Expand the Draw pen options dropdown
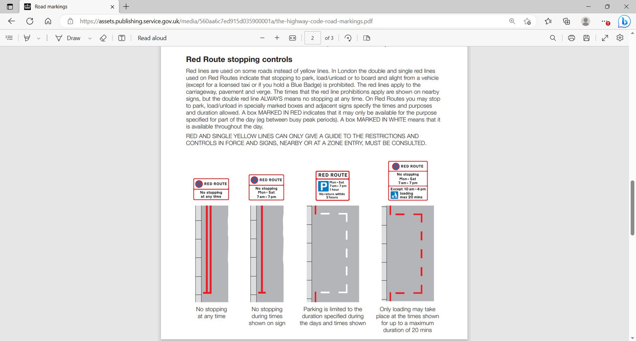The width and height of the screenshot is (636, 341). click(x=89, y=38)
